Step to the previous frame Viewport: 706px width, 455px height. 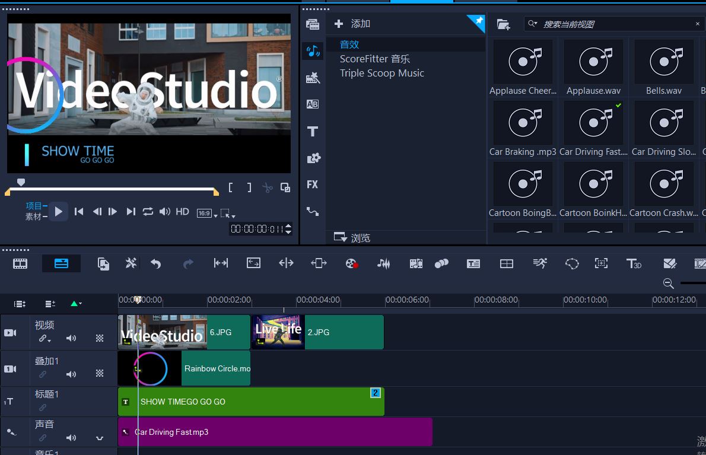tap(97, 212)
